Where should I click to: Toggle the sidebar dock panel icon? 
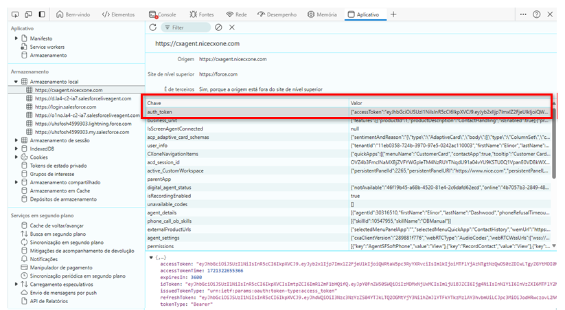point(42,14)
